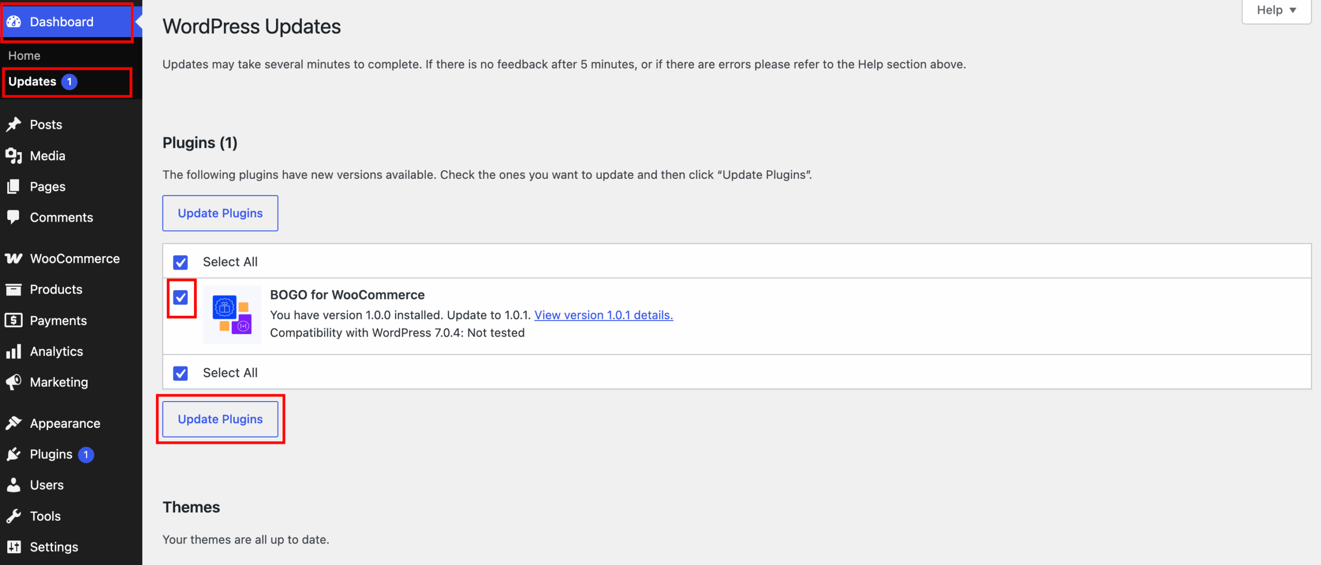The image size is (1321, 565).
Task: Expand the Help dropdown panel
Action: 1276,10
